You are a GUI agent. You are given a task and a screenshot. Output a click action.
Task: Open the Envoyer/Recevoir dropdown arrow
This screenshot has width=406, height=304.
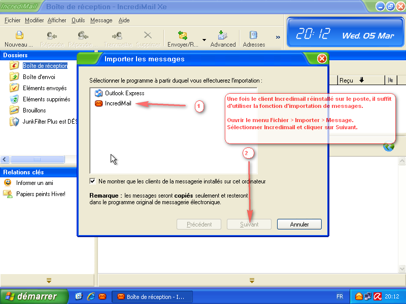tap(204, 40)
